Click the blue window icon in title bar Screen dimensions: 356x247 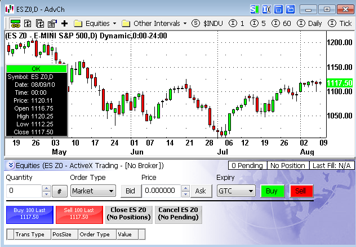[278, 10]
